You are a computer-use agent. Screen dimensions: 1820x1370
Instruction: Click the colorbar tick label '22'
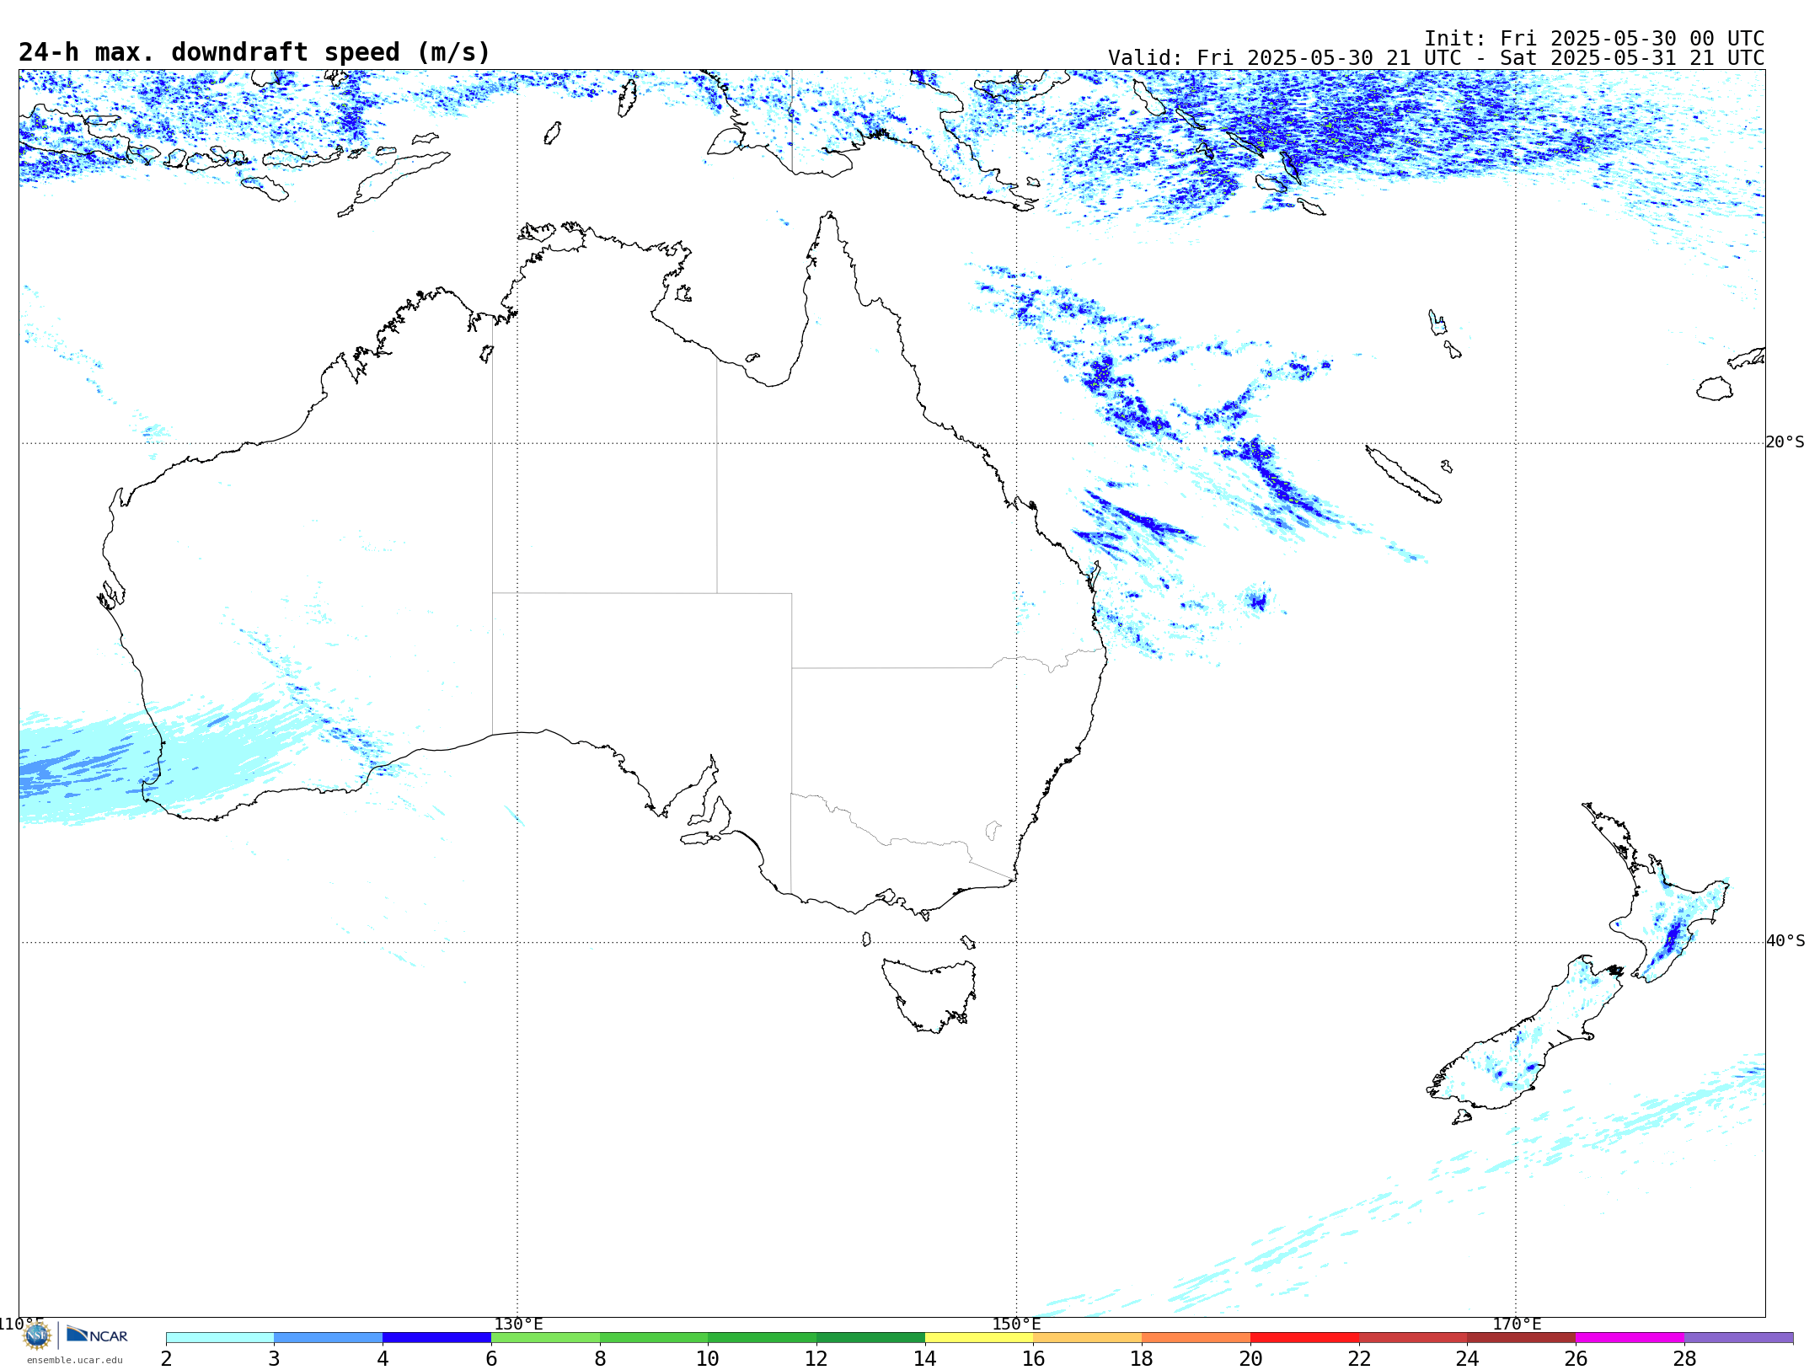[x=1359, y=1359]
